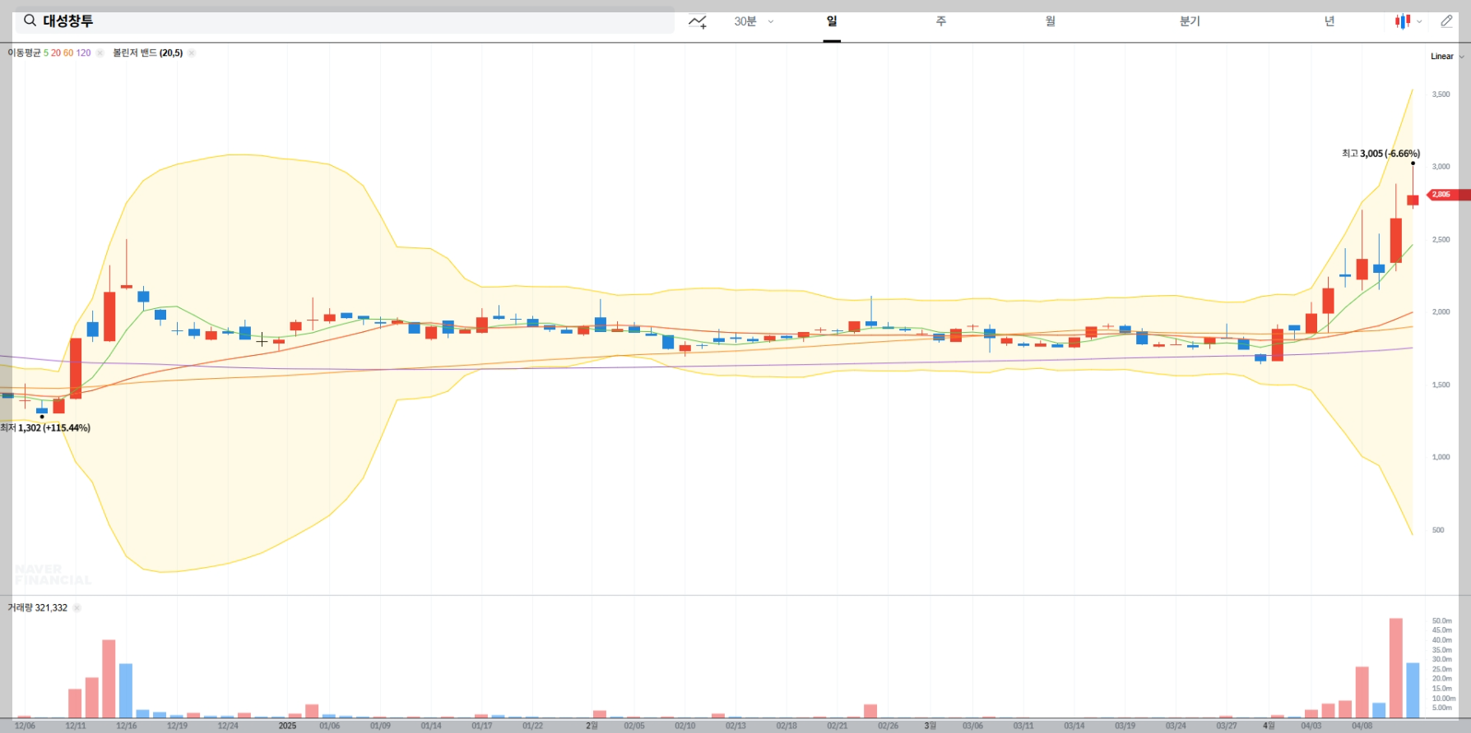Screen dimensions: 1471x733
Task: Select the 일 daily chart tab
Action: [x=832, y=21]
